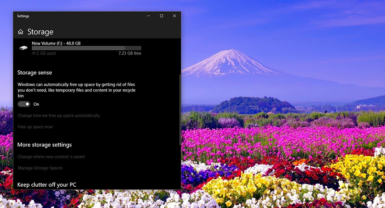Screen dimensions: 385x208
Task: Click the New Volume (F:) drive icon
Action: coord(23,48)
